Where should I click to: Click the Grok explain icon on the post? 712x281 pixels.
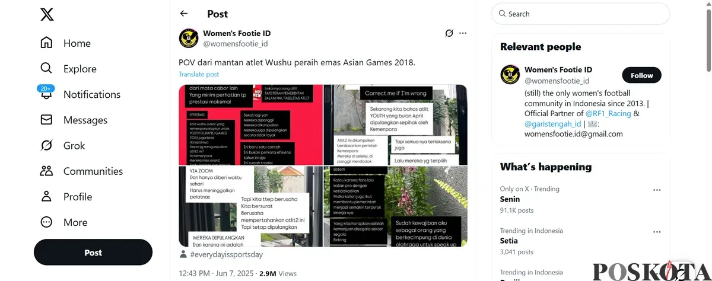pos(449,33)
